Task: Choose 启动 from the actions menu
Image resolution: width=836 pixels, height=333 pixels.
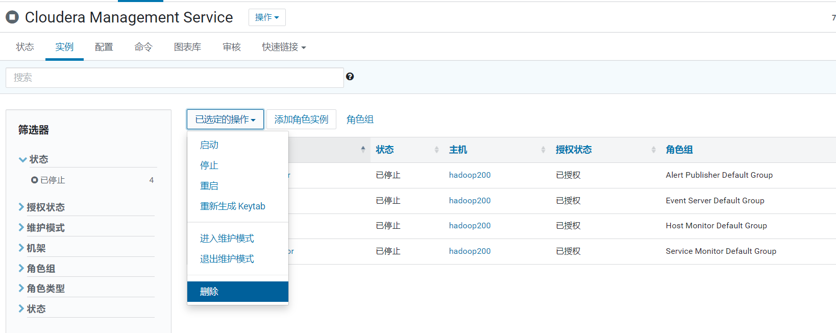Action: click(238, 145)
